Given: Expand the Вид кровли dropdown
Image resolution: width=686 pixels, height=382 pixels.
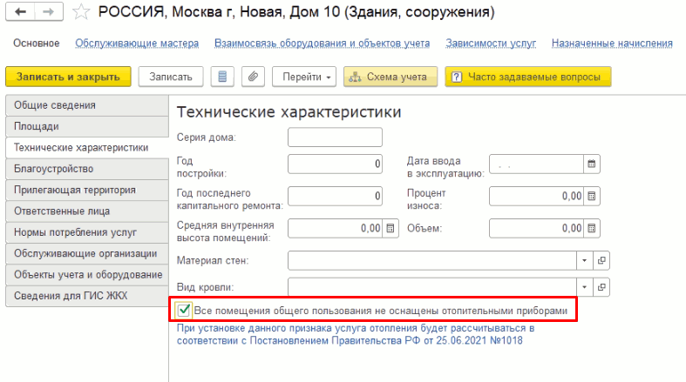Looking at the screenshot, I should (583, 286).
